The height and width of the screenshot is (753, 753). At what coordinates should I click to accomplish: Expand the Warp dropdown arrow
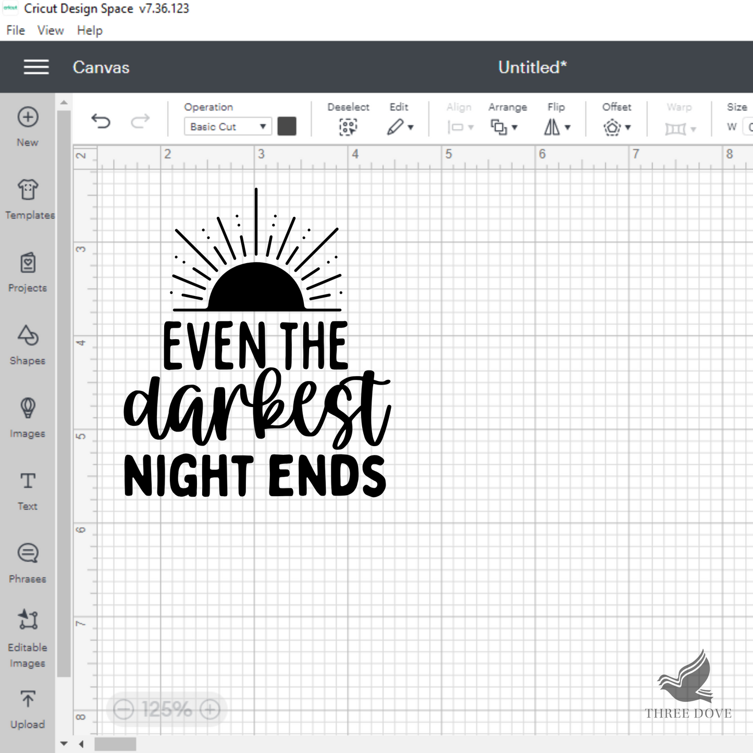click(693, 129)
